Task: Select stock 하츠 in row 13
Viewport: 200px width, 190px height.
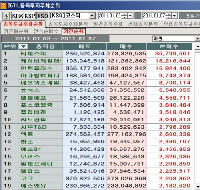Action: [x=27, y=141]
